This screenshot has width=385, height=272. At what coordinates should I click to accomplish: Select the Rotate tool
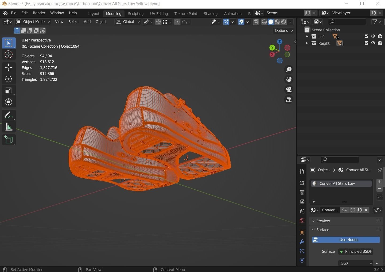[x=9, y=79]
